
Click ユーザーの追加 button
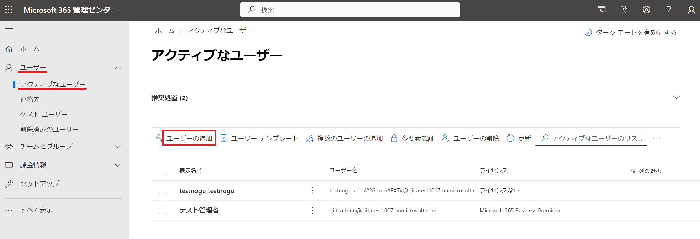click(189, 138)
